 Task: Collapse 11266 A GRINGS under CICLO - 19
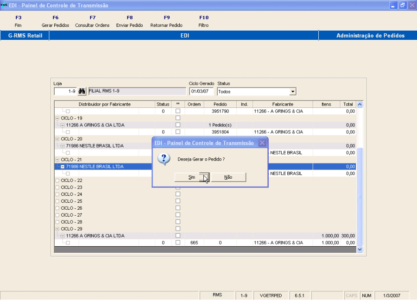tap(63, 125)
